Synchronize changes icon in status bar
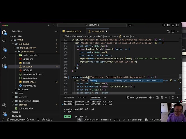Screen dimensions: 186x139 click(38, 120)
